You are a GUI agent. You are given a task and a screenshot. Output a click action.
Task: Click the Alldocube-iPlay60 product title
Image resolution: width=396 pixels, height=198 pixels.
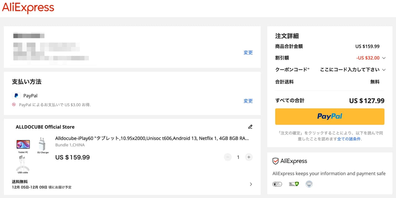pyautogui.click(x=152, y=138)
